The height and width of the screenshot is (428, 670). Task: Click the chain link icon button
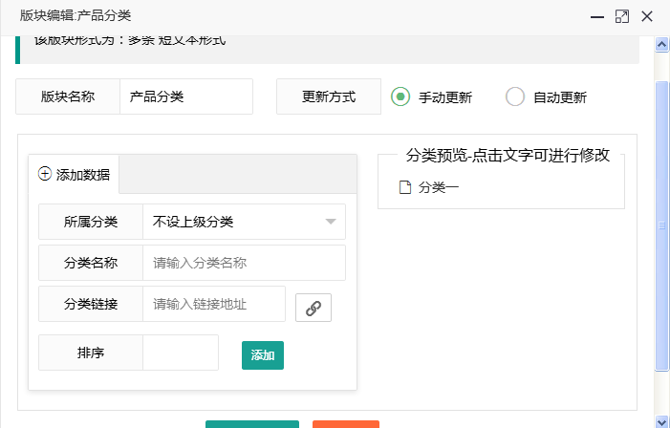pos(313,308)
